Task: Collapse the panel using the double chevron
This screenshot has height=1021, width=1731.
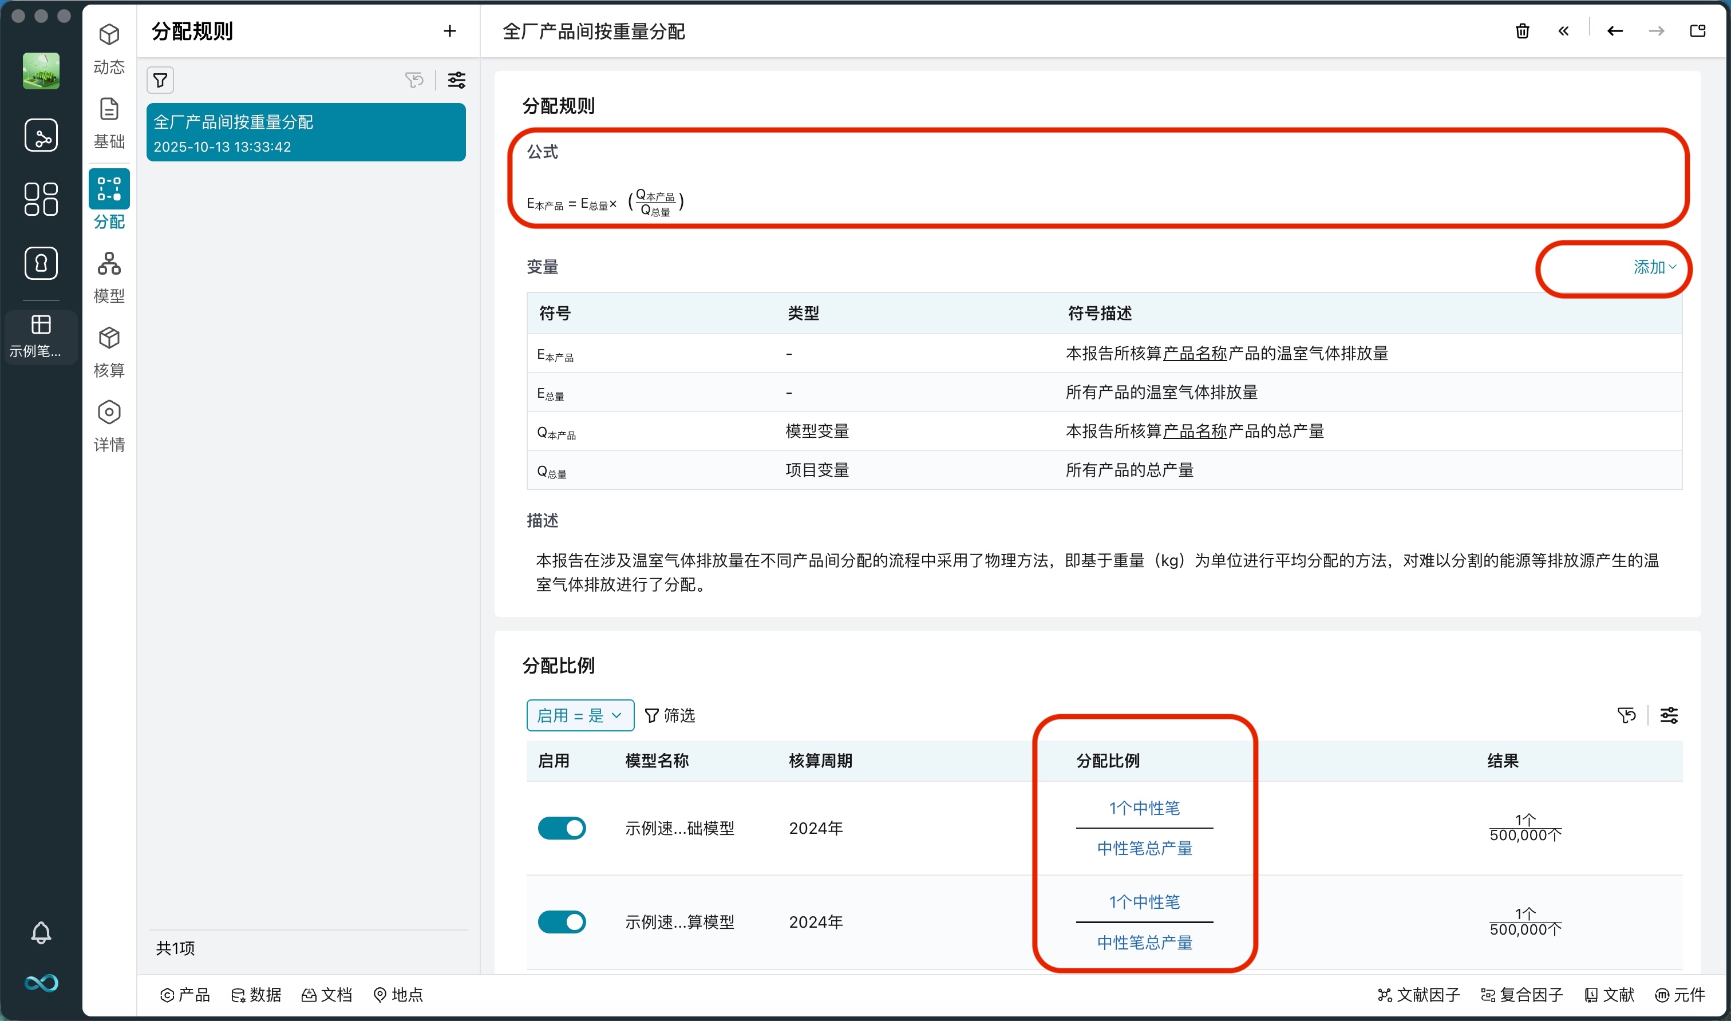Action: 1563,31
